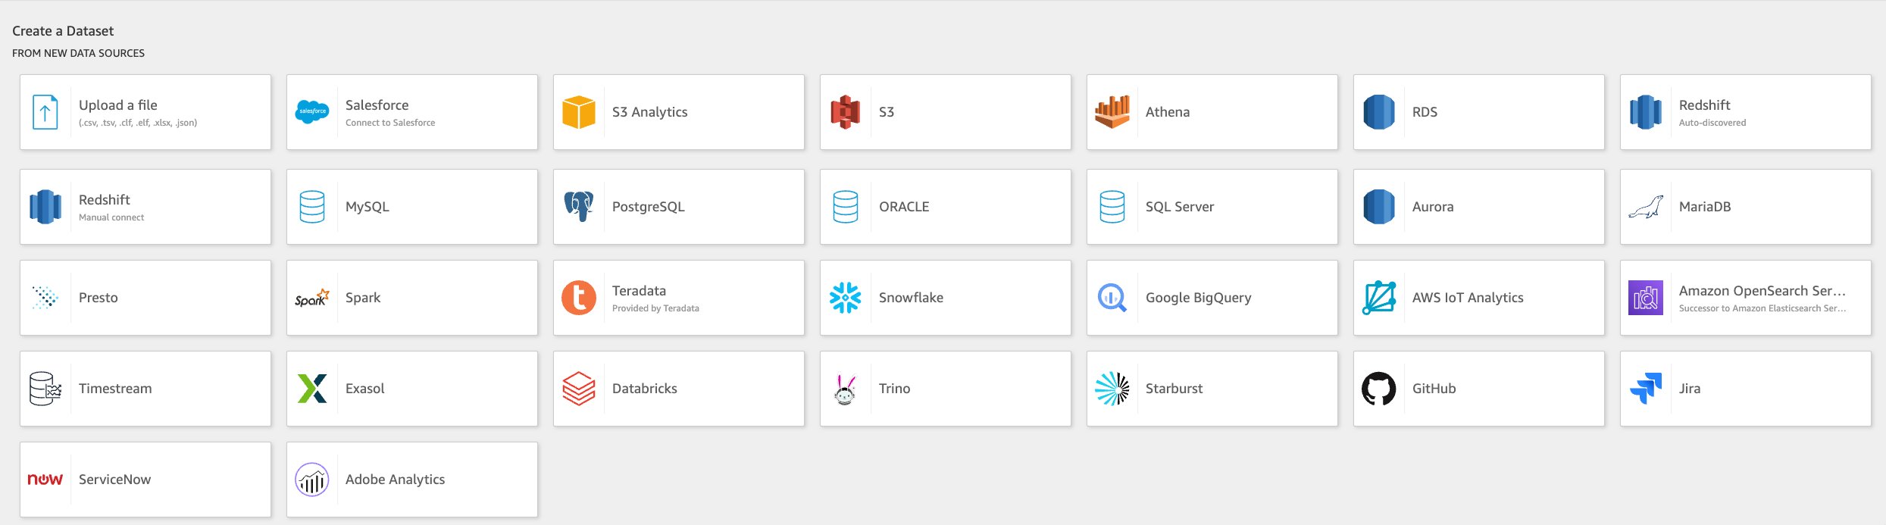Click the Salesforce cloud logo icon
This screenshot has height=525, width=1886.
[312, 112]
